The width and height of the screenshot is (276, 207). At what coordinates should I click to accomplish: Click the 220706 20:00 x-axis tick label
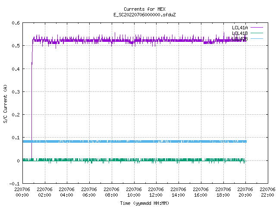(x=245, y=192)
